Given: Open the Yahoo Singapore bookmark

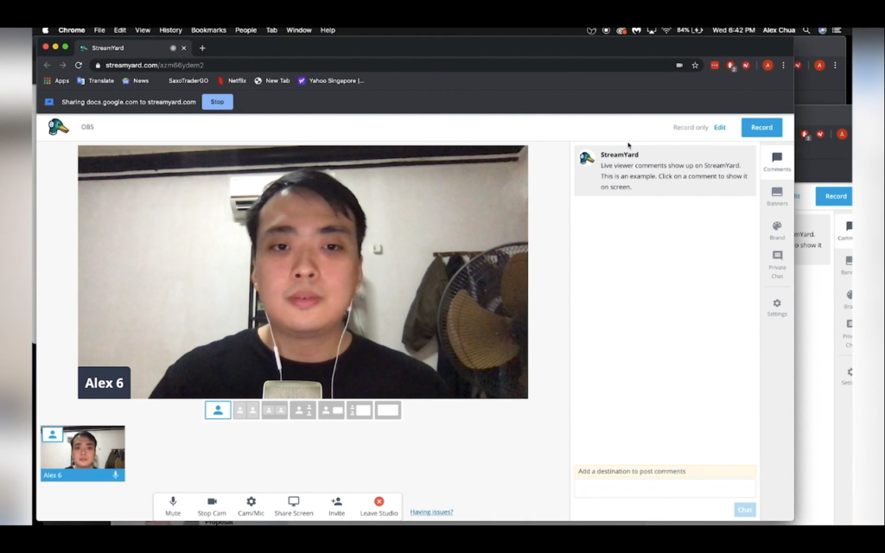Looking at the screenshot, I should pyautogui.click(x=331, y=80).
